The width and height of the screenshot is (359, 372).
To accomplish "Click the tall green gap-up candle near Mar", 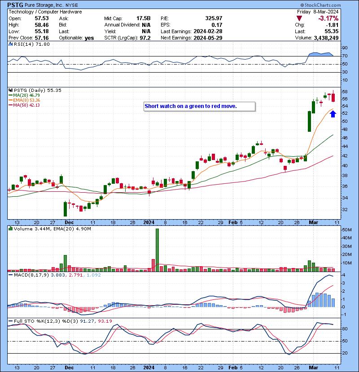I will click(x=309, y=121).
